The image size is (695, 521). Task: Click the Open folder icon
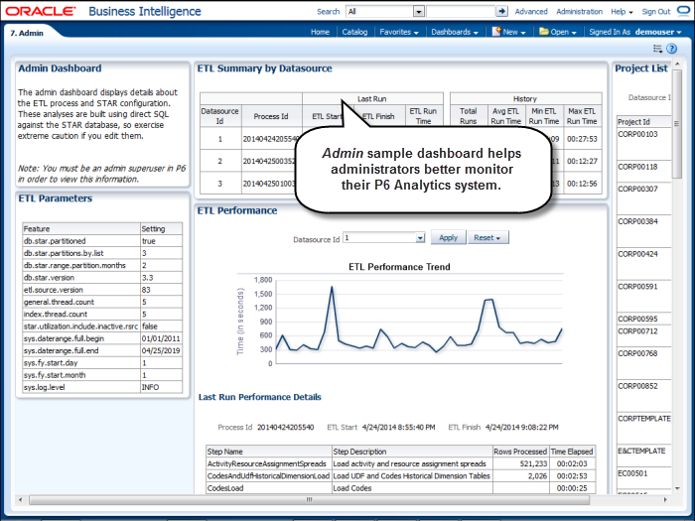[x=544, y=32]
